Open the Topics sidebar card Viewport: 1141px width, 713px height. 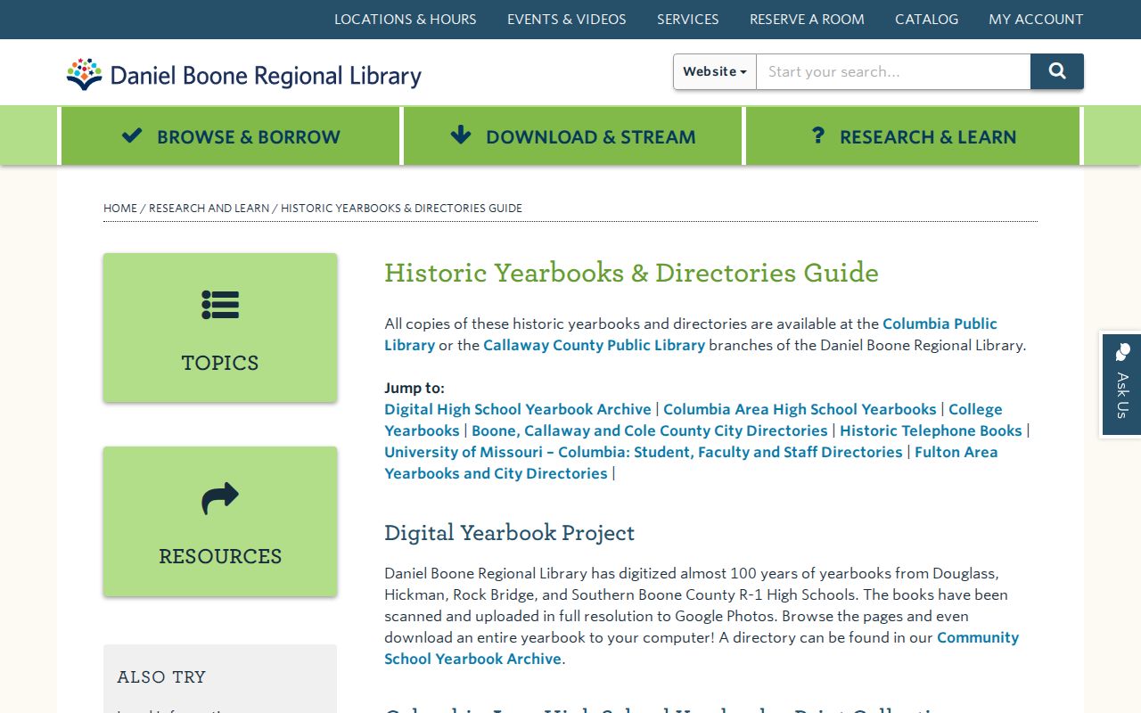220,328
